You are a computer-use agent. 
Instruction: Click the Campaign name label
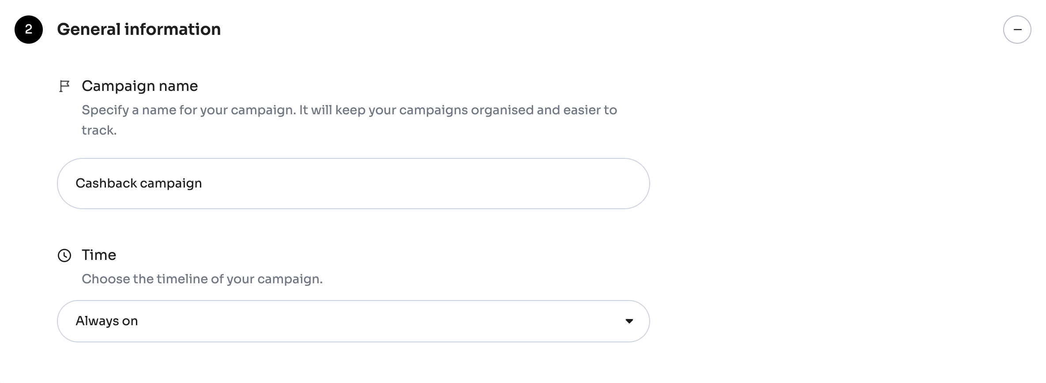coord(139,86)
